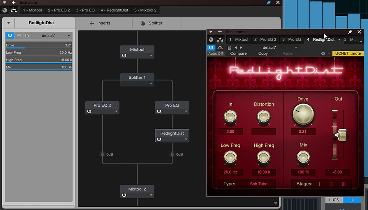
Task: Click Drive parameter slider in left panel
Action: 39,45
